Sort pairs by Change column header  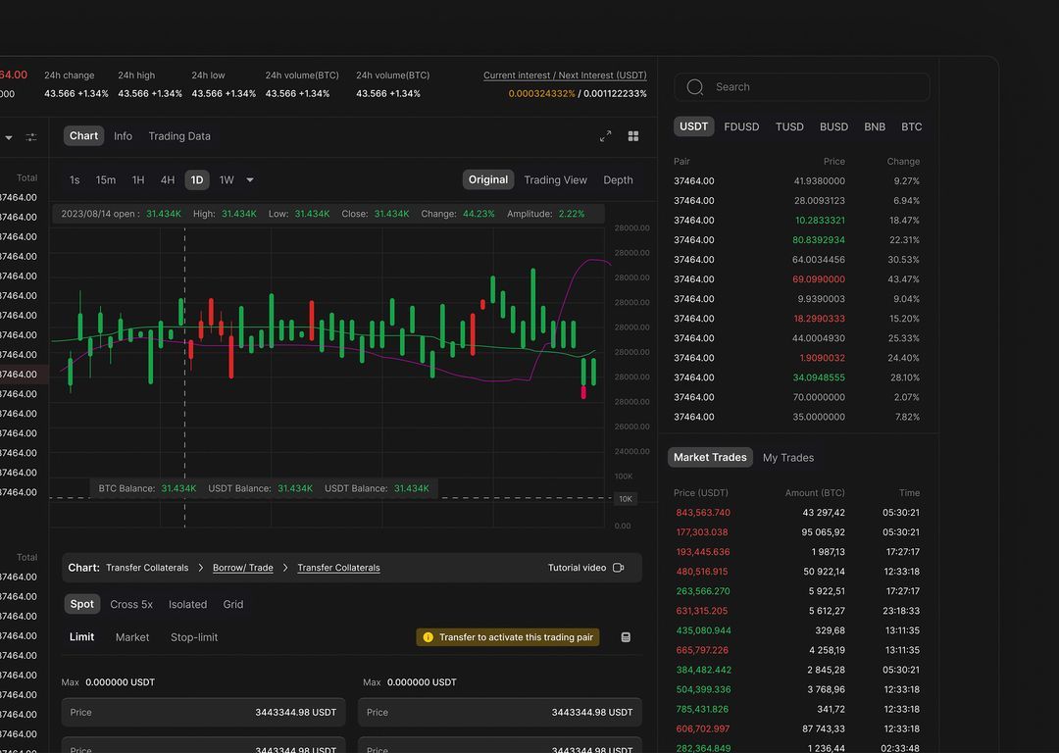click(903, 162)
